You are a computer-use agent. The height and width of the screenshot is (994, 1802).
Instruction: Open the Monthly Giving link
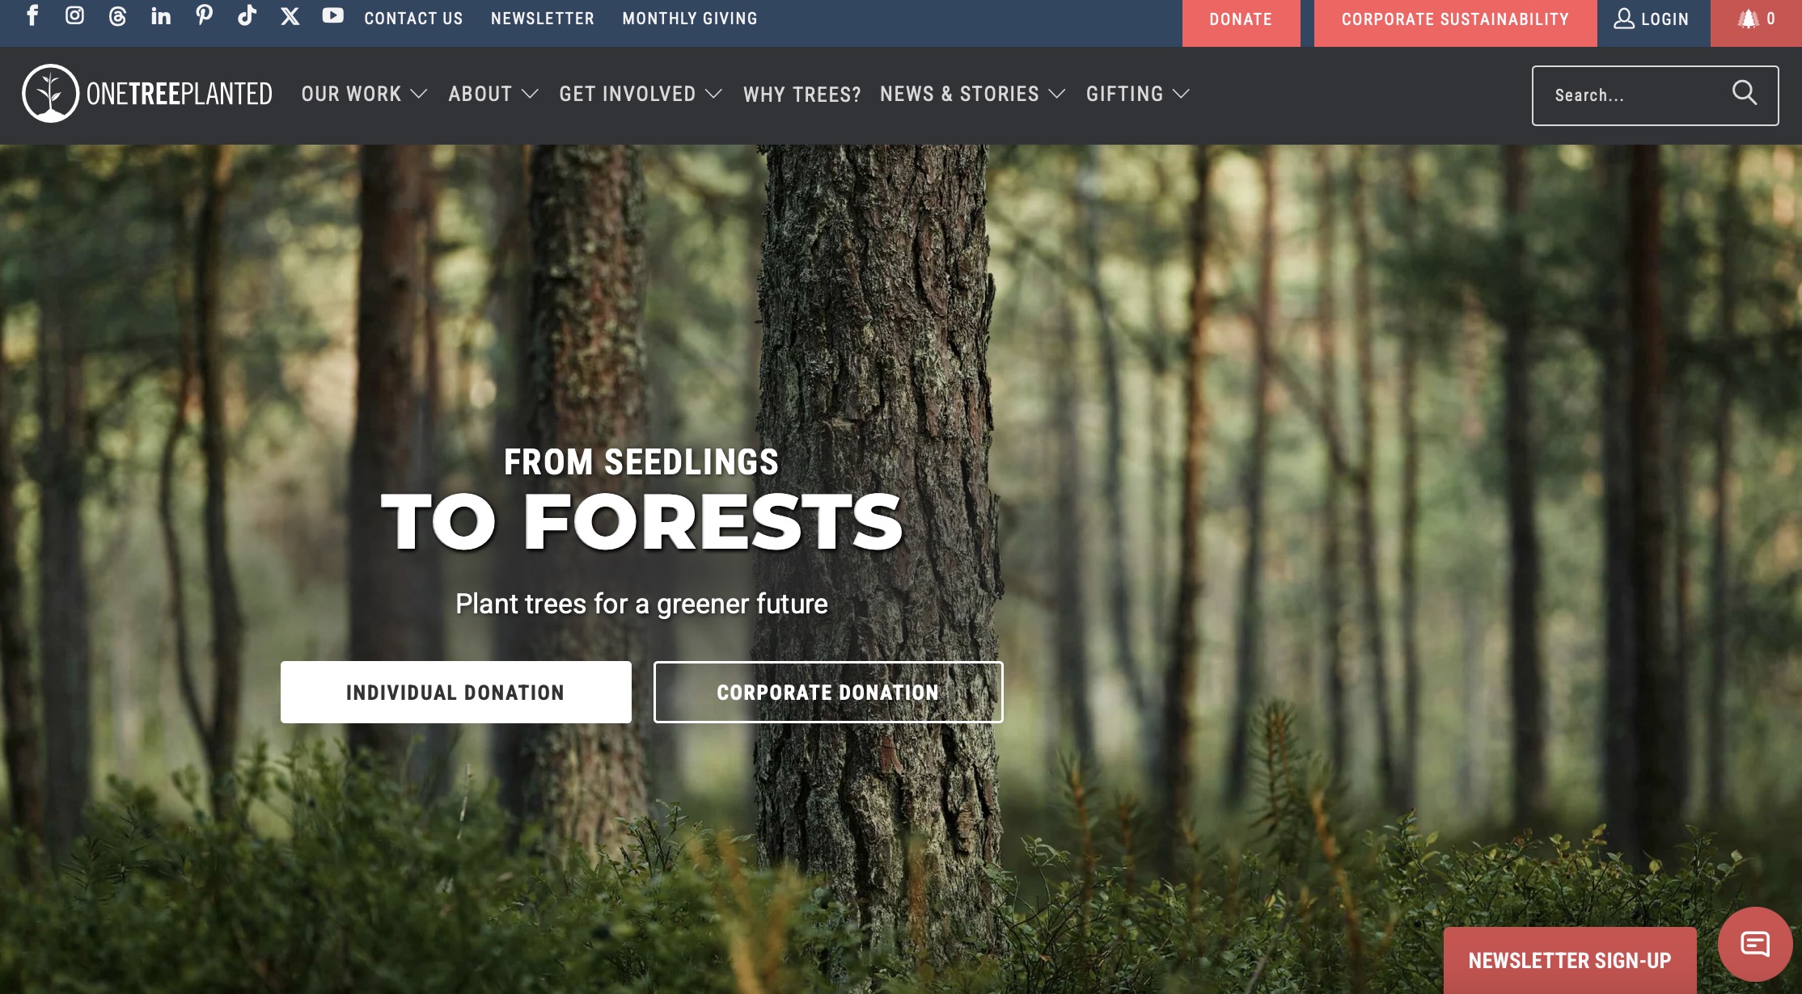click(690, 18)
